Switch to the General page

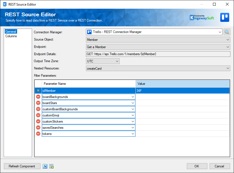11,32
